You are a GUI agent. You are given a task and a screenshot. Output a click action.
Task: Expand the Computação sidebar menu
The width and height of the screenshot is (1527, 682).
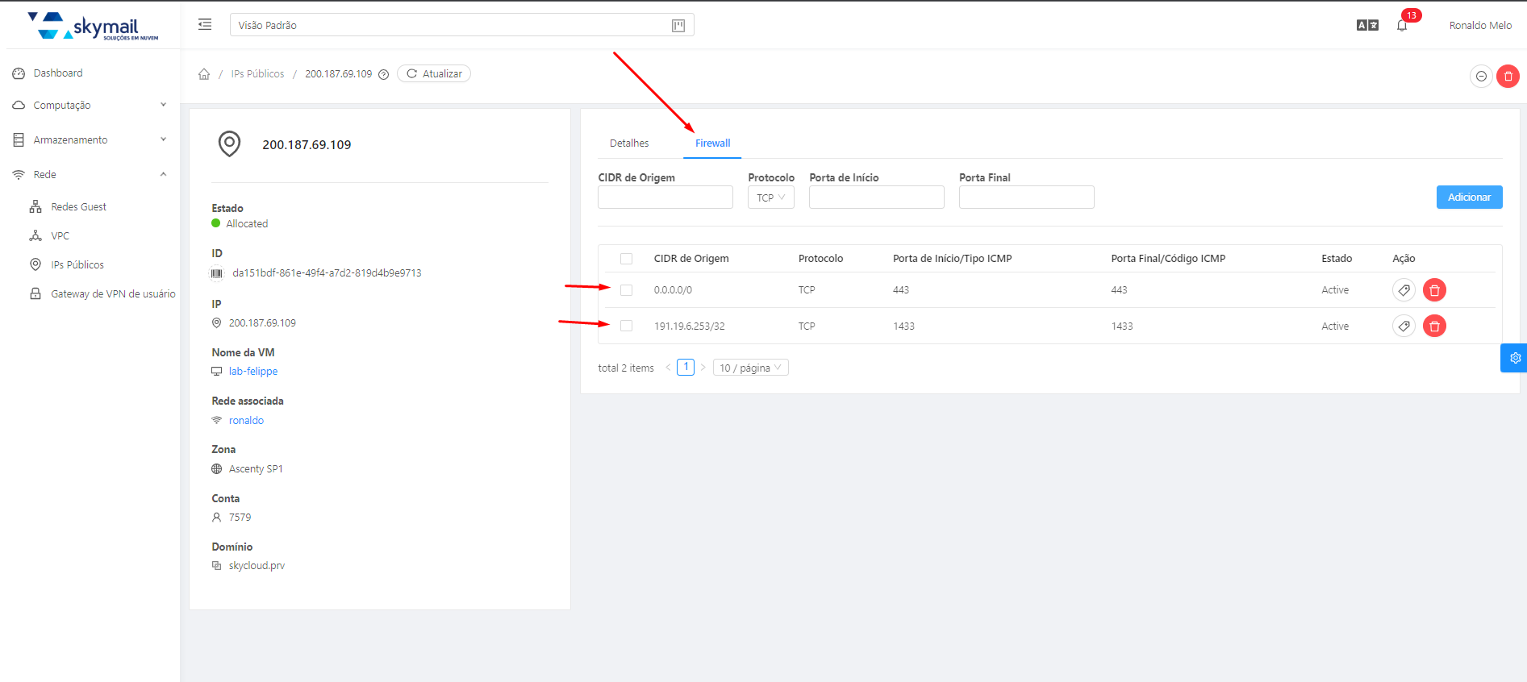pos(90,106)
